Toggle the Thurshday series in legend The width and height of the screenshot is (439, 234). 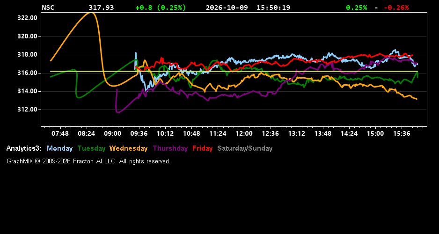point(170,149)
